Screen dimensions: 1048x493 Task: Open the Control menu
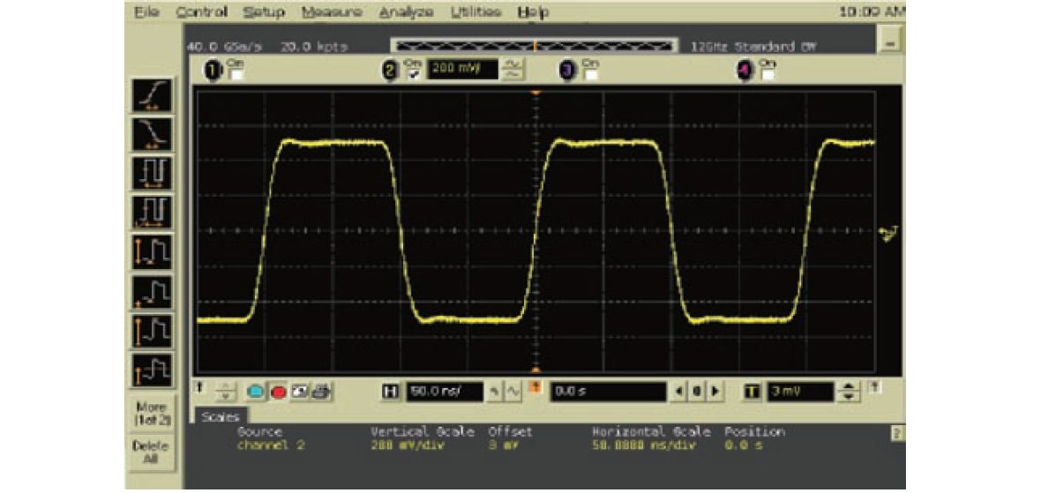(x=201, y=12)
